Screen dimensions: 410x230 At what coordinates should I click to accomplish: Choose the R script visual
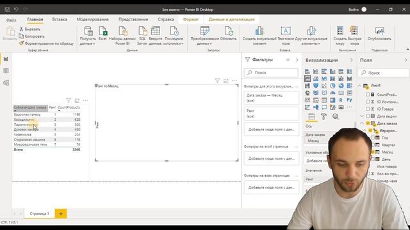tap(341, 100)
